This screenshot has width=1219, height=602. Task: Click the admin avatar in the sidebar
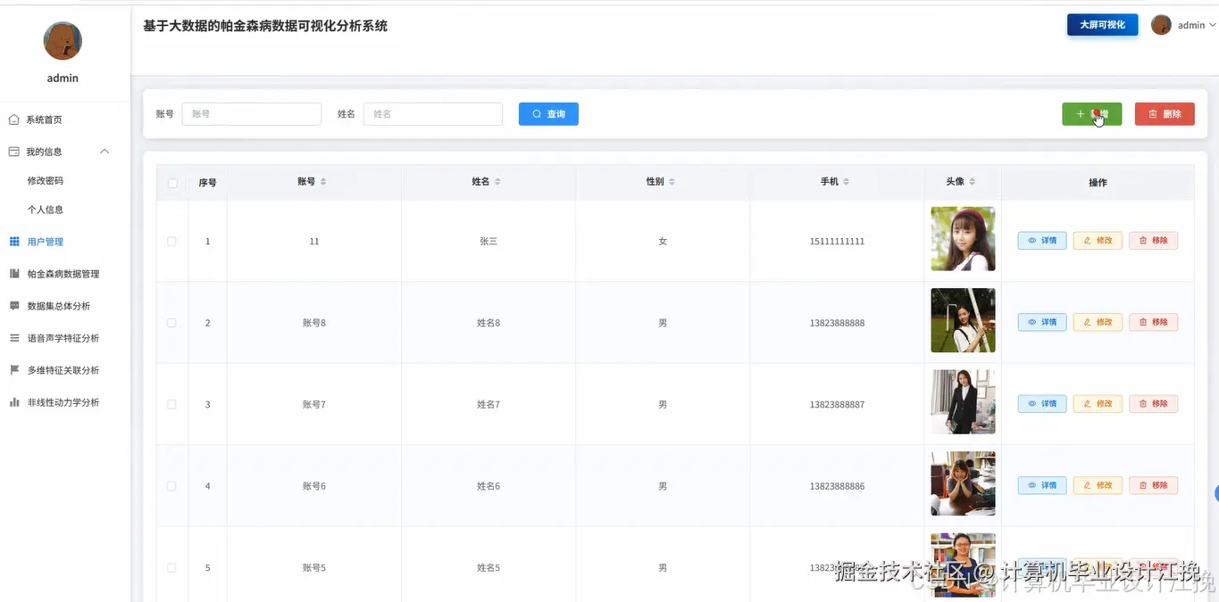tap(63, 41)
